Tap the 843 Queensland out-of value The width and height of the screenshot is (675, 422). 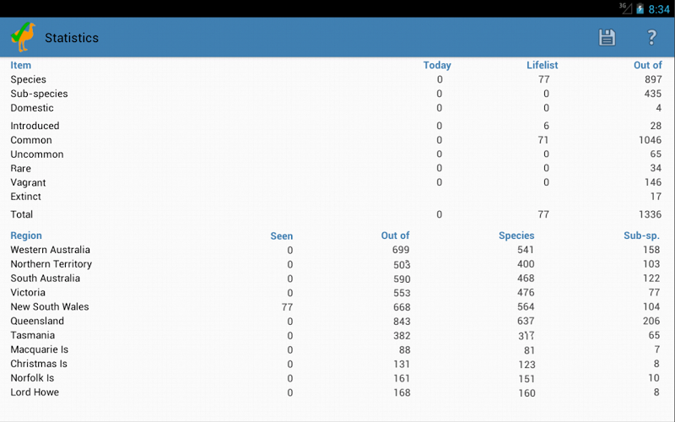(x=402, y=322)
